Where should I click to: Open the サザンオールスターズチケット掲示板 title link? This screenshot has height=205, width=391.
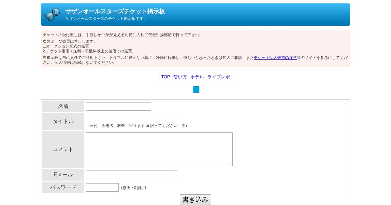coord(115,11)
